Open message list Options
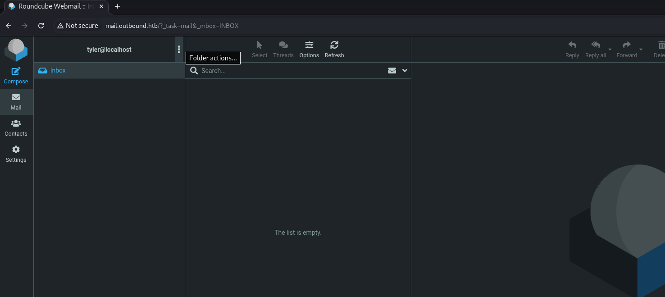The image size is (665, 297). tap(309, 49)
